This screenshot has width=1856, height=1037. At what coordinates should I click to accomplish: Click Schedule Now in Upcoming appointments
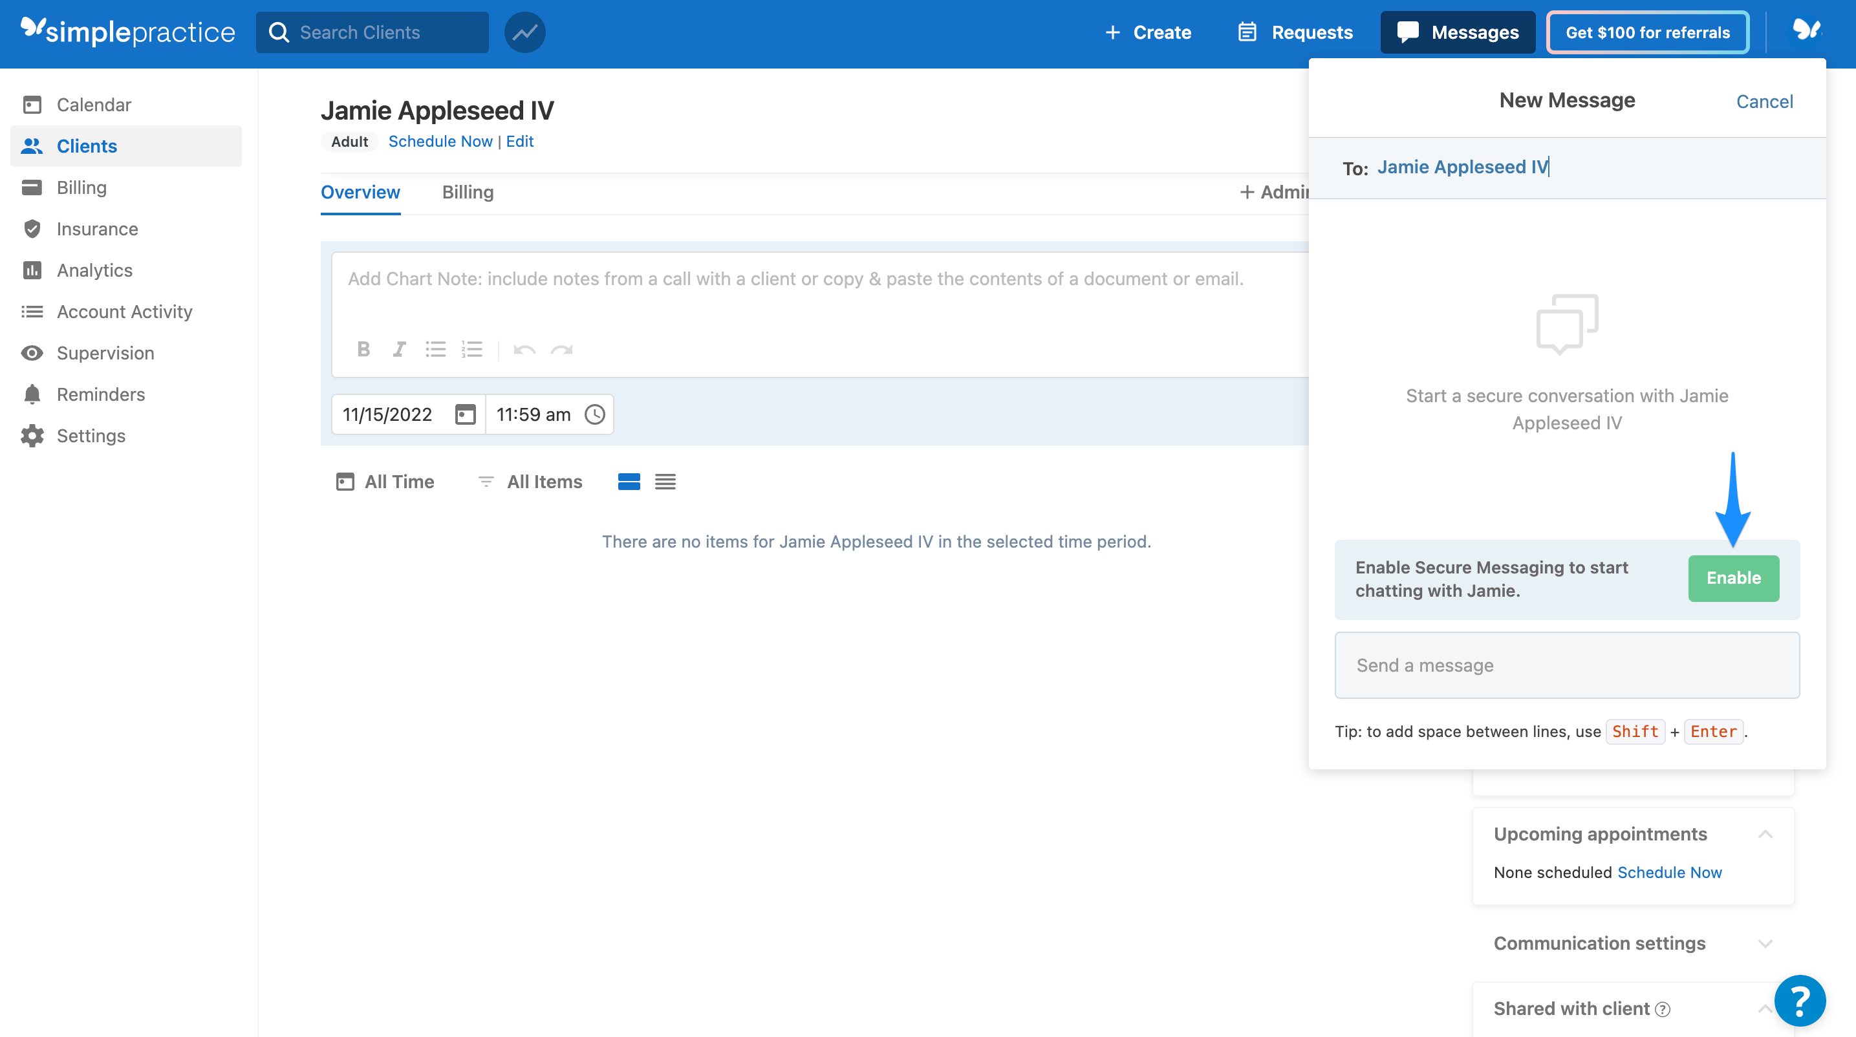[x=1669, y=873]
